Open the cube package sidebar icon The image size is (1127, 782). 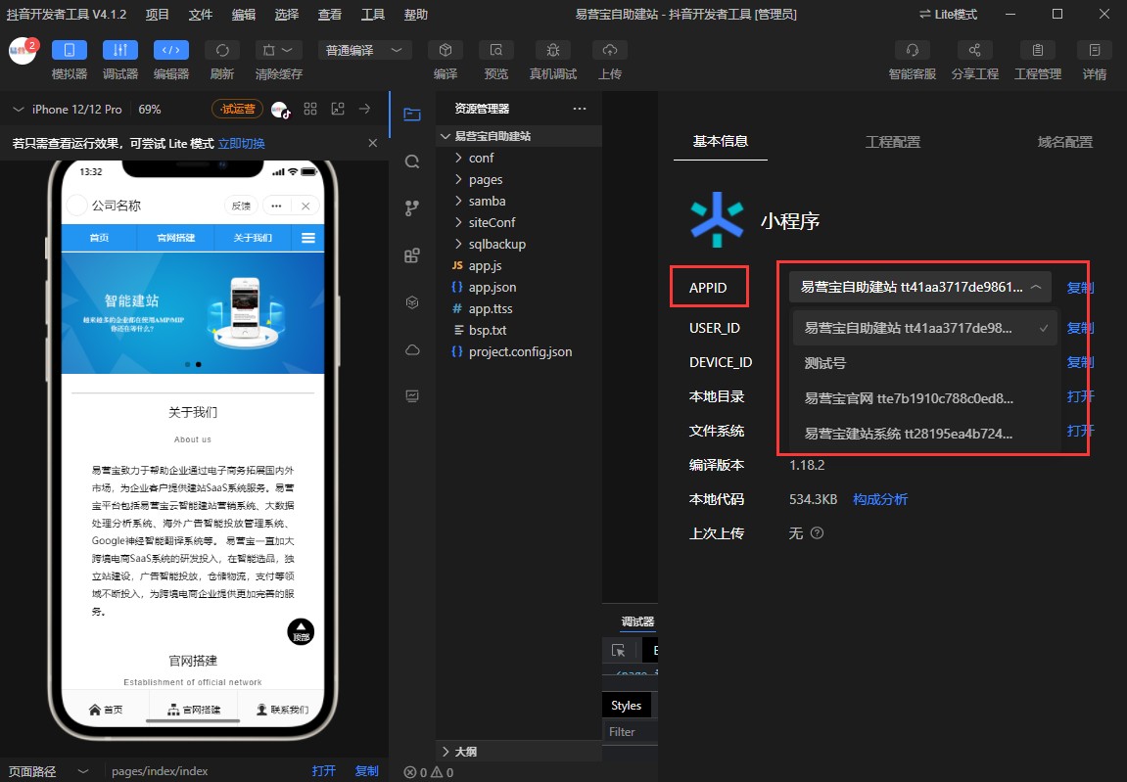412,302
